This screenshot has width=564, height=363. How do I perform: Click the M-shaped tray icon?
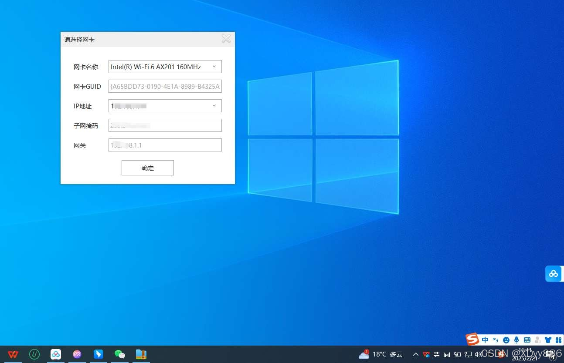(x=447, y=354)
